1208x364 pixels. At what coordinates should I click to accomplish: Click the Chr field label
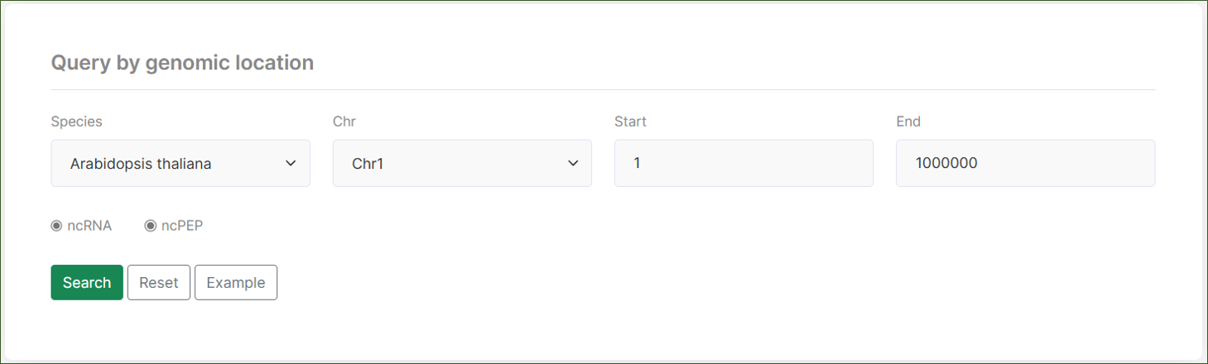(x=344, y=122)
